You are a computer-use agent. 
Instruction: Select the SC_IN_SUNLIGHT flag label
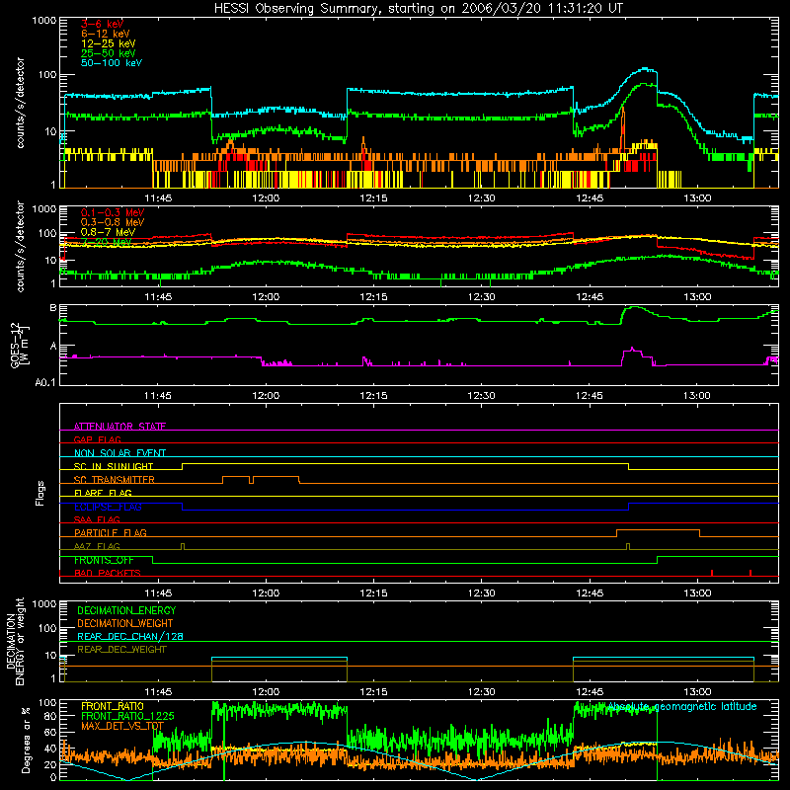click(x=114, y=466)
